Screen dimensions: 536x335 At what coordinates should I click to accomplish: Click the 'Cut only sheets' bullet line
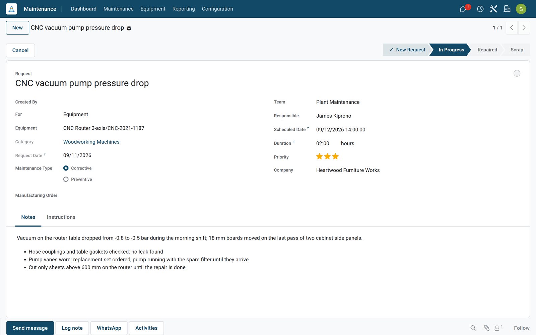coord(107,267)
